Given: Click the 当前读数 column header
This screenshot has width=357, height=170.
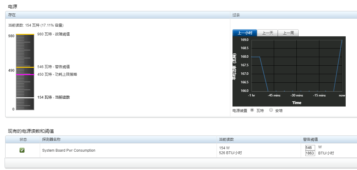Looking at the screenshot, I should tap(258, 139).
